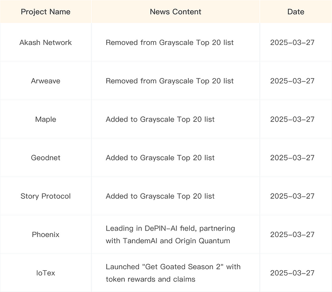Click Akash Network's 'Removed from Grayscale' news text
Screen dimensions: 332x292
(169, 43)
